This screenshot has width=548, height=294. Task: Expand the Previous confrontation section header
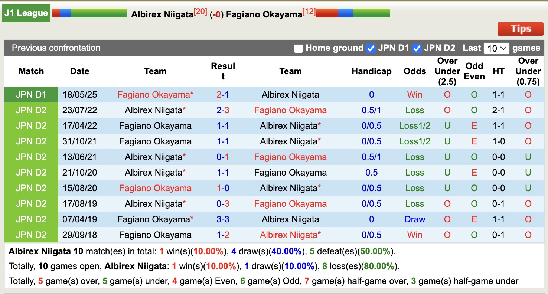click(x=56, y=48)
